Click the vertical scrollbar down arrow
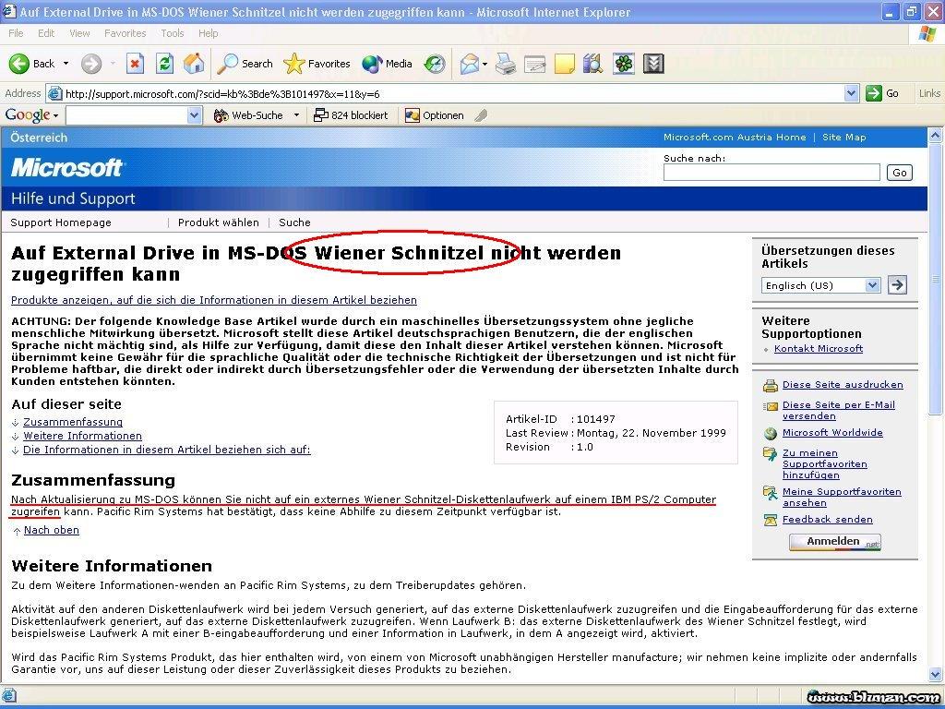The height and width of the screenshot is (709, 945). coord(936,674)
